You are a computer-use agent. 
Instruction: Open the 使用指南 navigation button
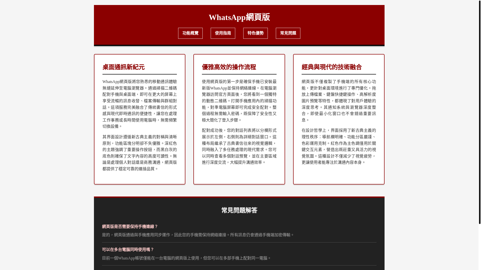223,33
